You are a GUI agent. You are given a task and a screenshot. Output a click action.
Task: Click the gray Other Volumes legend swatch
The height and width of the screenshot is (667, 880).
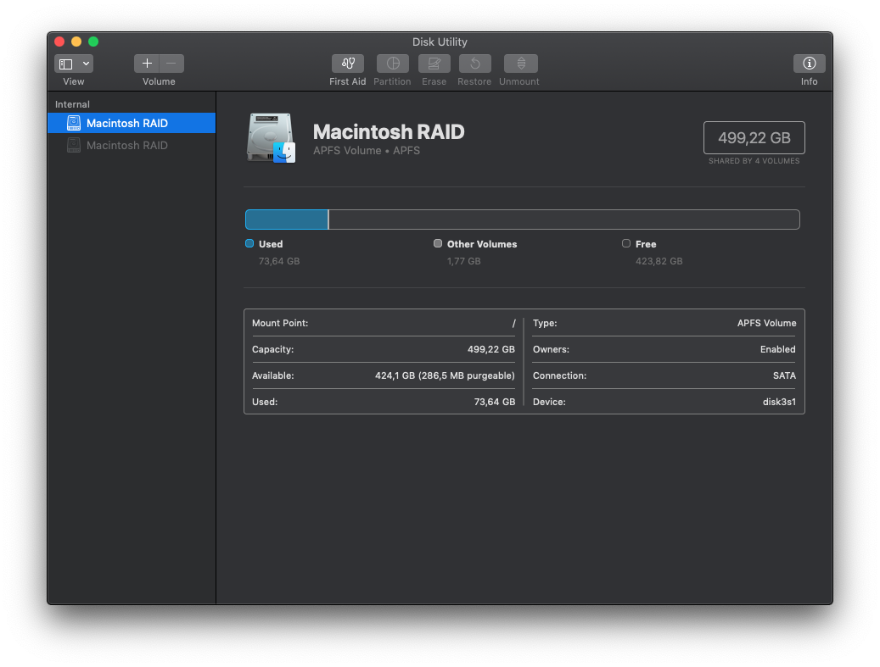[438, 243]
